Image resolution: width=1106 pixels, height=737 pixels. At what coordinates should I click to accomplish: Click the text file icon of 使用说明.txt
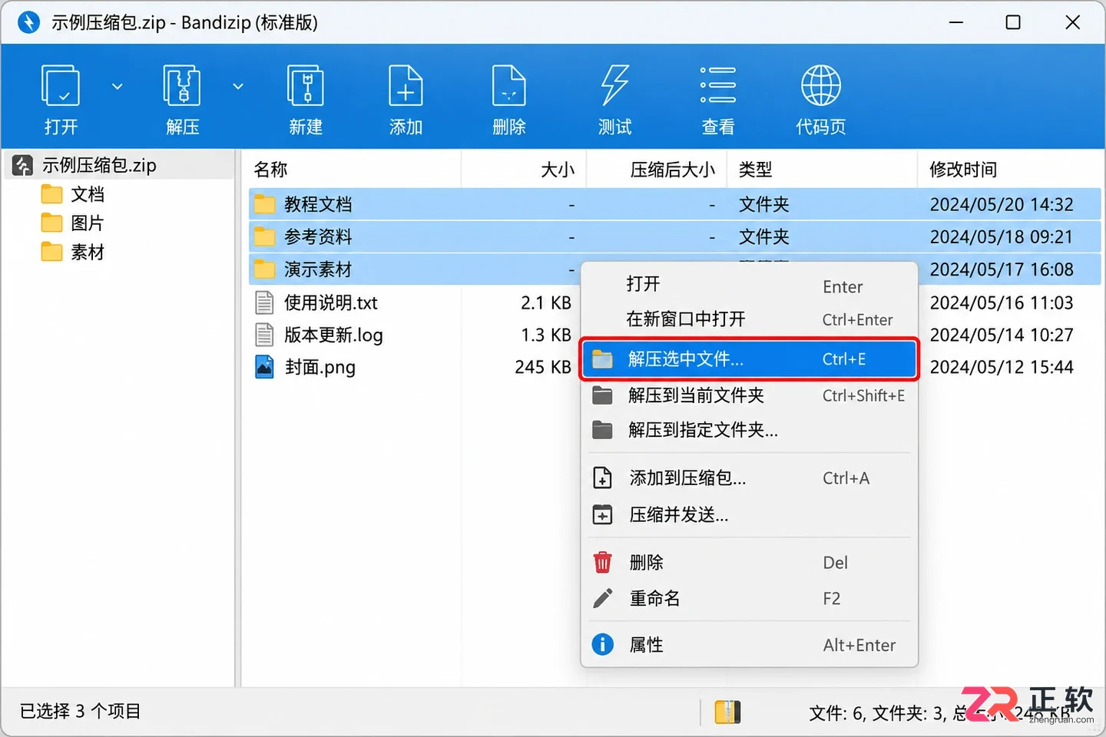[264, 302]
